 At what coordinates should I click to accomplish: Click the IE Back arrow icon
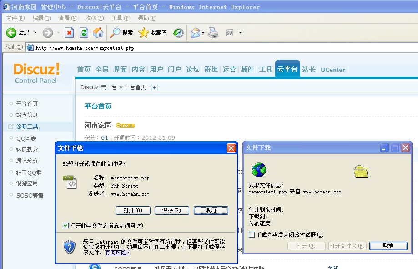11,33
